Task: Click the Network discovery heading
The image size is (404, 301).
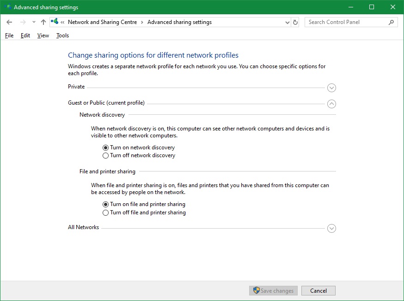Action: [102, 115]
